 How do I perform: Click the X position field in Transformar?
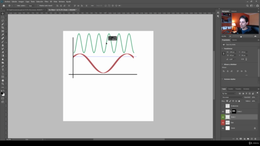pos(245,52)
